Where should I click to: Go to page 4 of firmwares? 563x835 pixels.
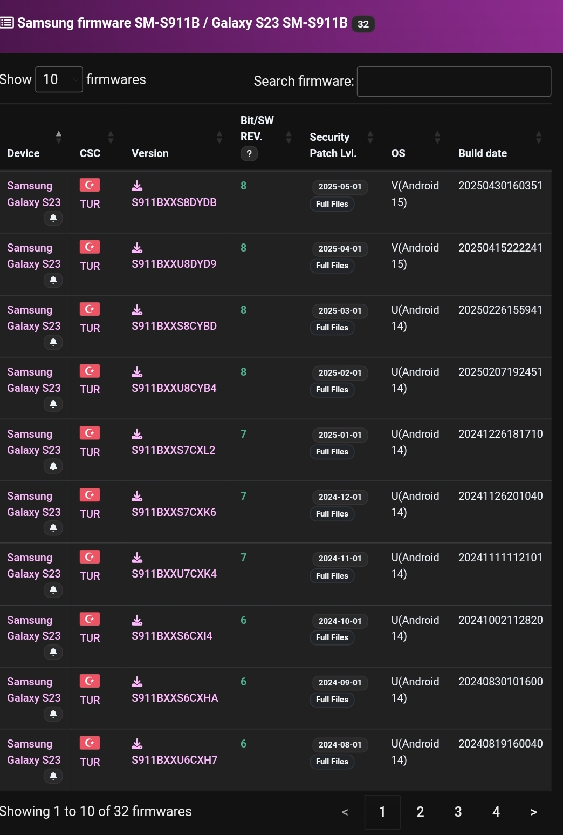496,812
